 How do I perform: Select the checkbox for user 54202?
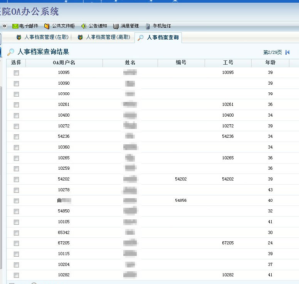pos(17,179)
